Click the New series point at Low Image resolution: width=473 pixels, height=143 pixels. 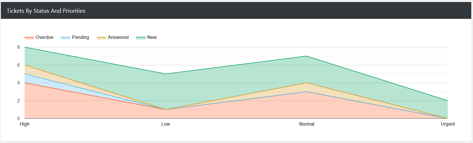pyautogui.click(x=166, y=74)
